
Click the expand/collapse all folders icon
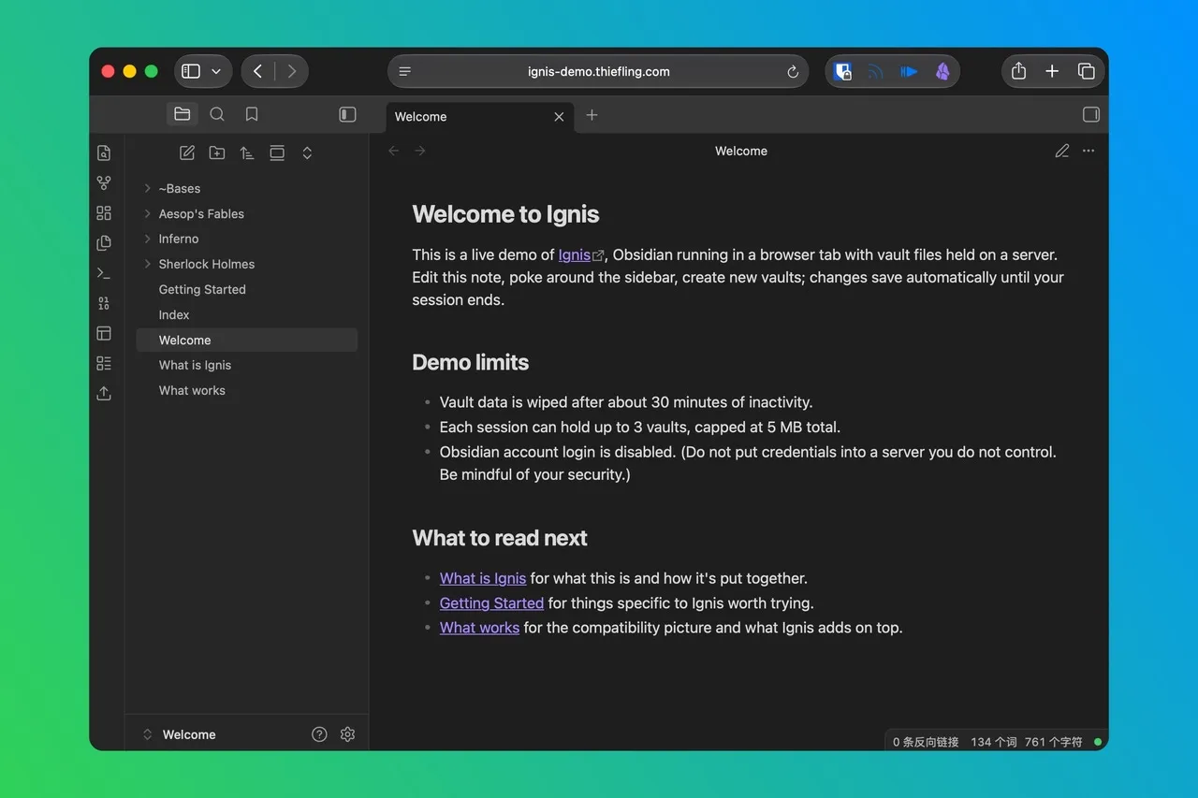point(307,152)
